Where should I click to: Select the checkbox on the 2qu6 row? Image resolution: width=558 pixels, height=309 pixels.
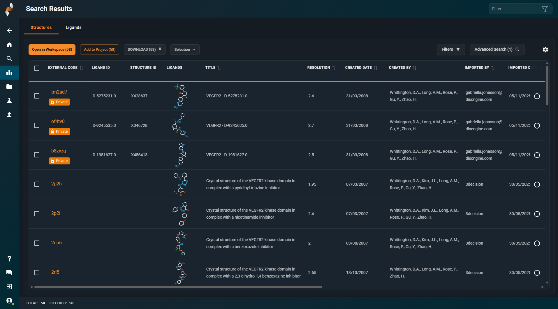pos(37,243)
